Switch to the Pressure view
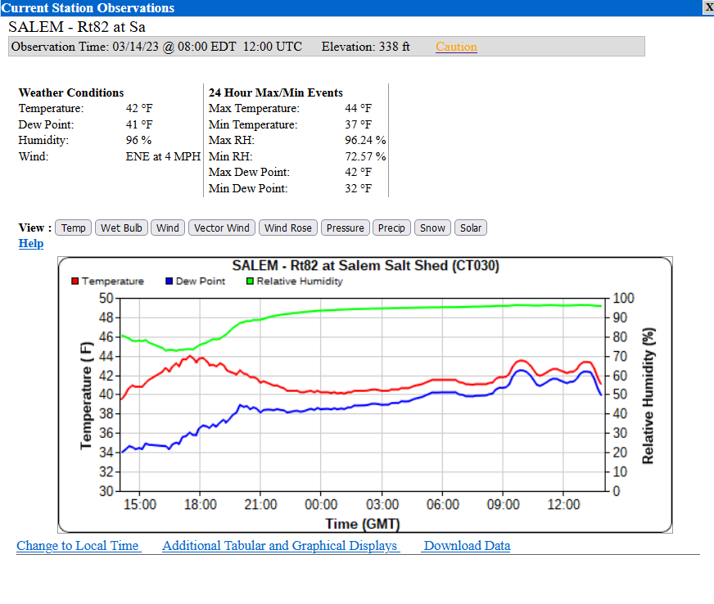Viewport: 714px width, 604px height. (346, 228)
